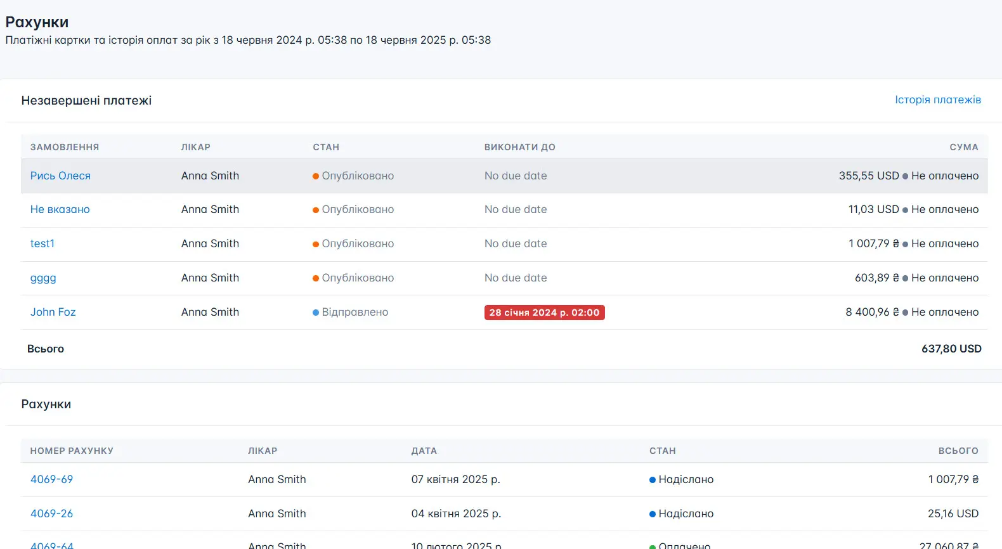1002x549 pixels.
Task: Click the СТАН header in pending payments table
Action: point(326,147)
